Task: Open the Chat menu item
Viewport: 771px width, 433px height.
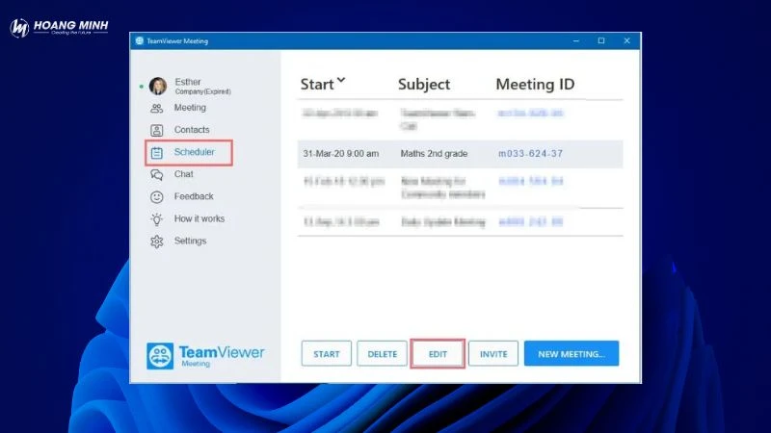Action: point(183,174)
